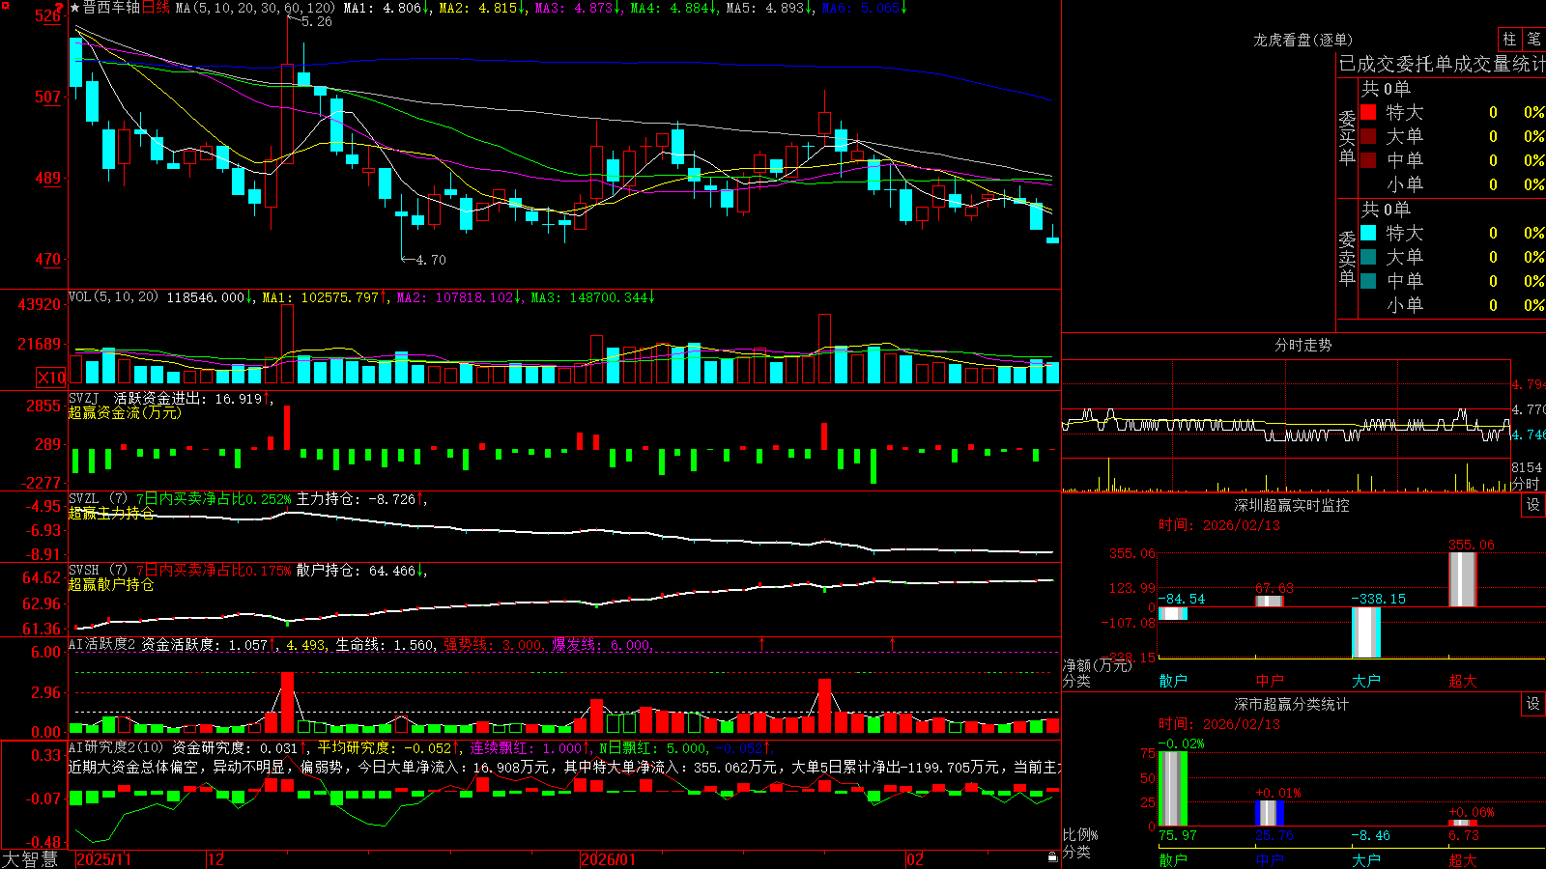Click the 大户 bar labeled -338.15
The image size is (1546, 869).
coord(1366,632)
